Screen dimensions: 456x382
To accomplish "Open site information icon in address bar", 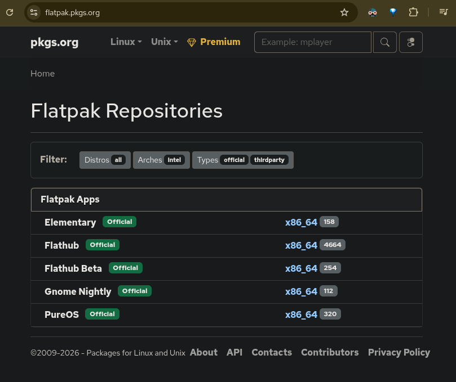I will click(34, 12).
